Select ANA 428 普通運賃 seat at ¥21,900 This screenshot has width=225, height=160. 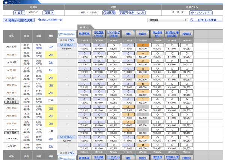pos(84,137)
